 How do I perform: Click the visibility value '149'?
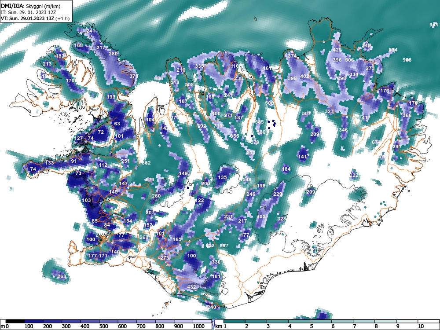click(183, 173)
